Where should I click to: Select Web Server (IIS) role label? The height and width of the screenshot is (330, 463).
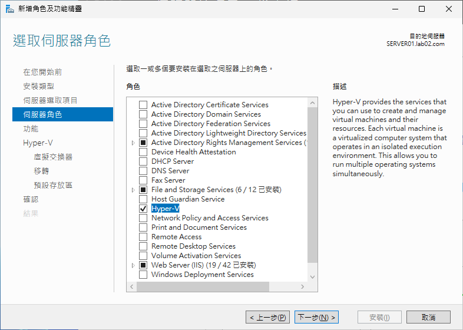pyautogui.click(x=203, y=265)
